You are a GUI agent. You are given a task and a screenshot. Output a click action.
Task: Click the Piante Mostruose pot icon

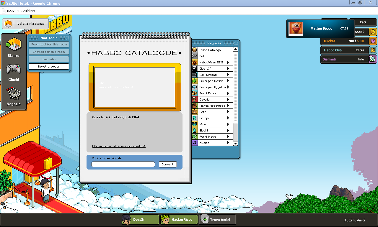click(194, 106)
